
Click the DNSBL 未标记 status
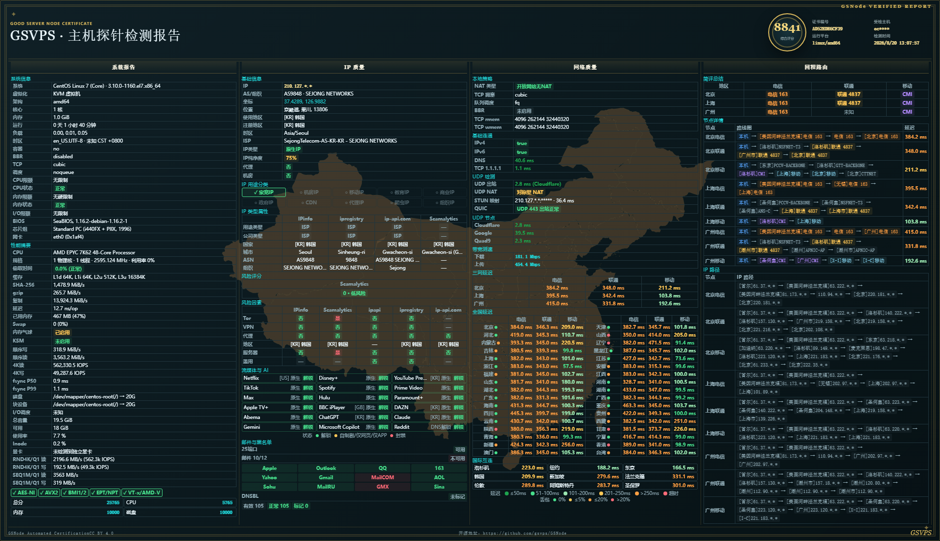pos(457,497)
